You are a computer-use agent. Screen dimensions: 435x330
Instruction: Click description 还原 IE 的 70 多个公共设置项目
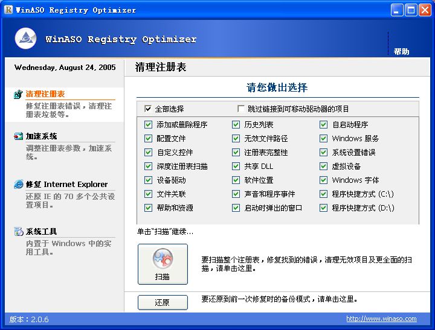point(70,201)
